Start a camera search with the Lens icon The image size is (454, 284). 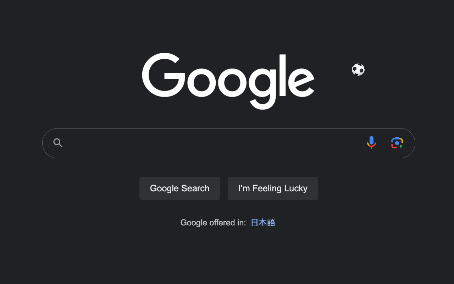(397, 142)
